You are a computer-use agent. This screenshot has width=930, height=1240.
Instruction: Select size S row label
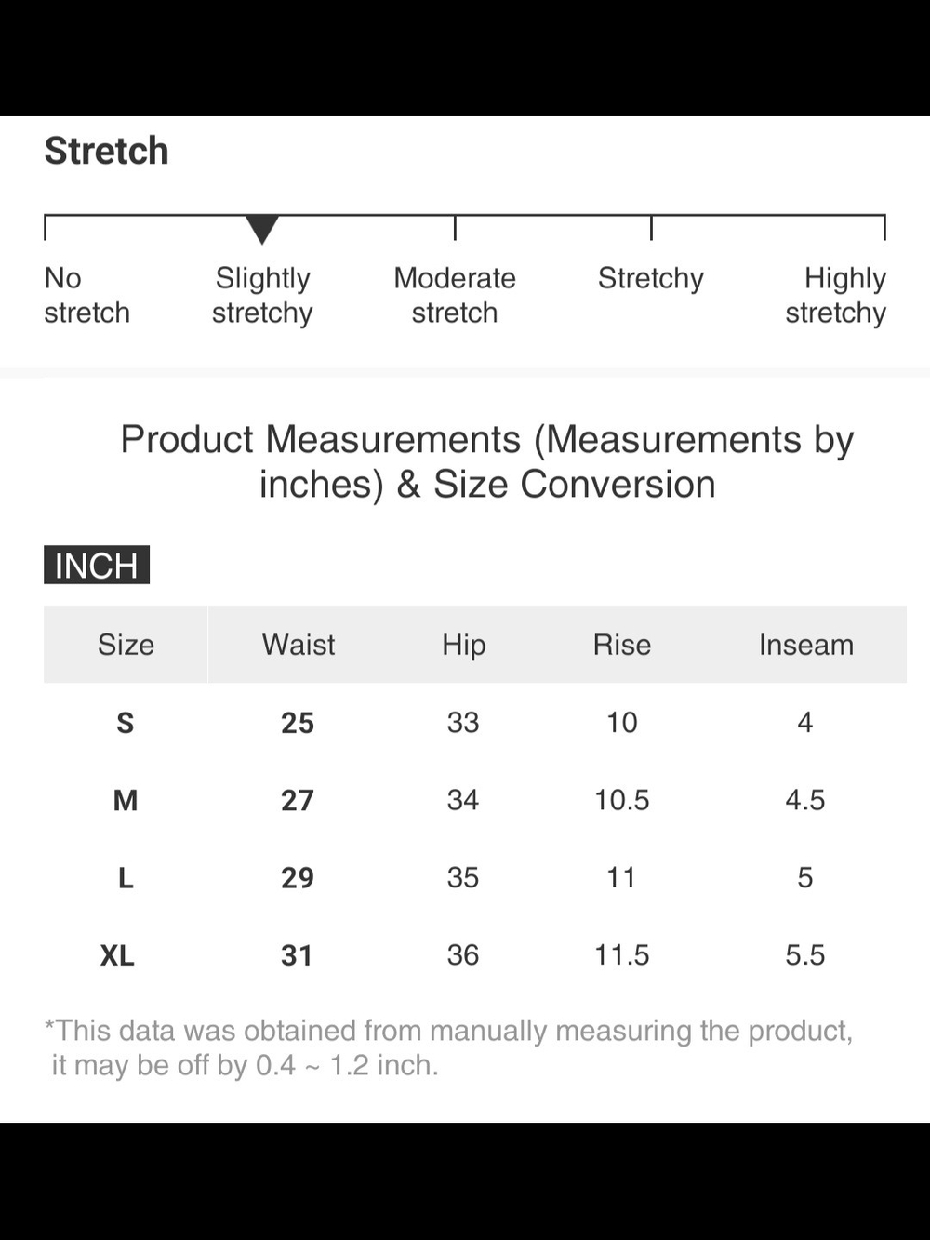(x=126, y=723)
